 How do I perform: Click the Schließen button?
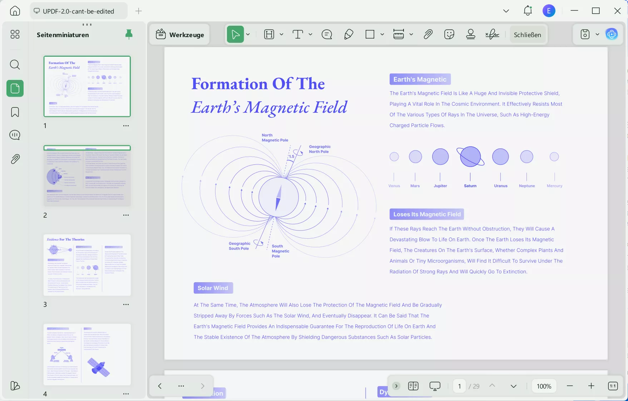tap(528, 35)
